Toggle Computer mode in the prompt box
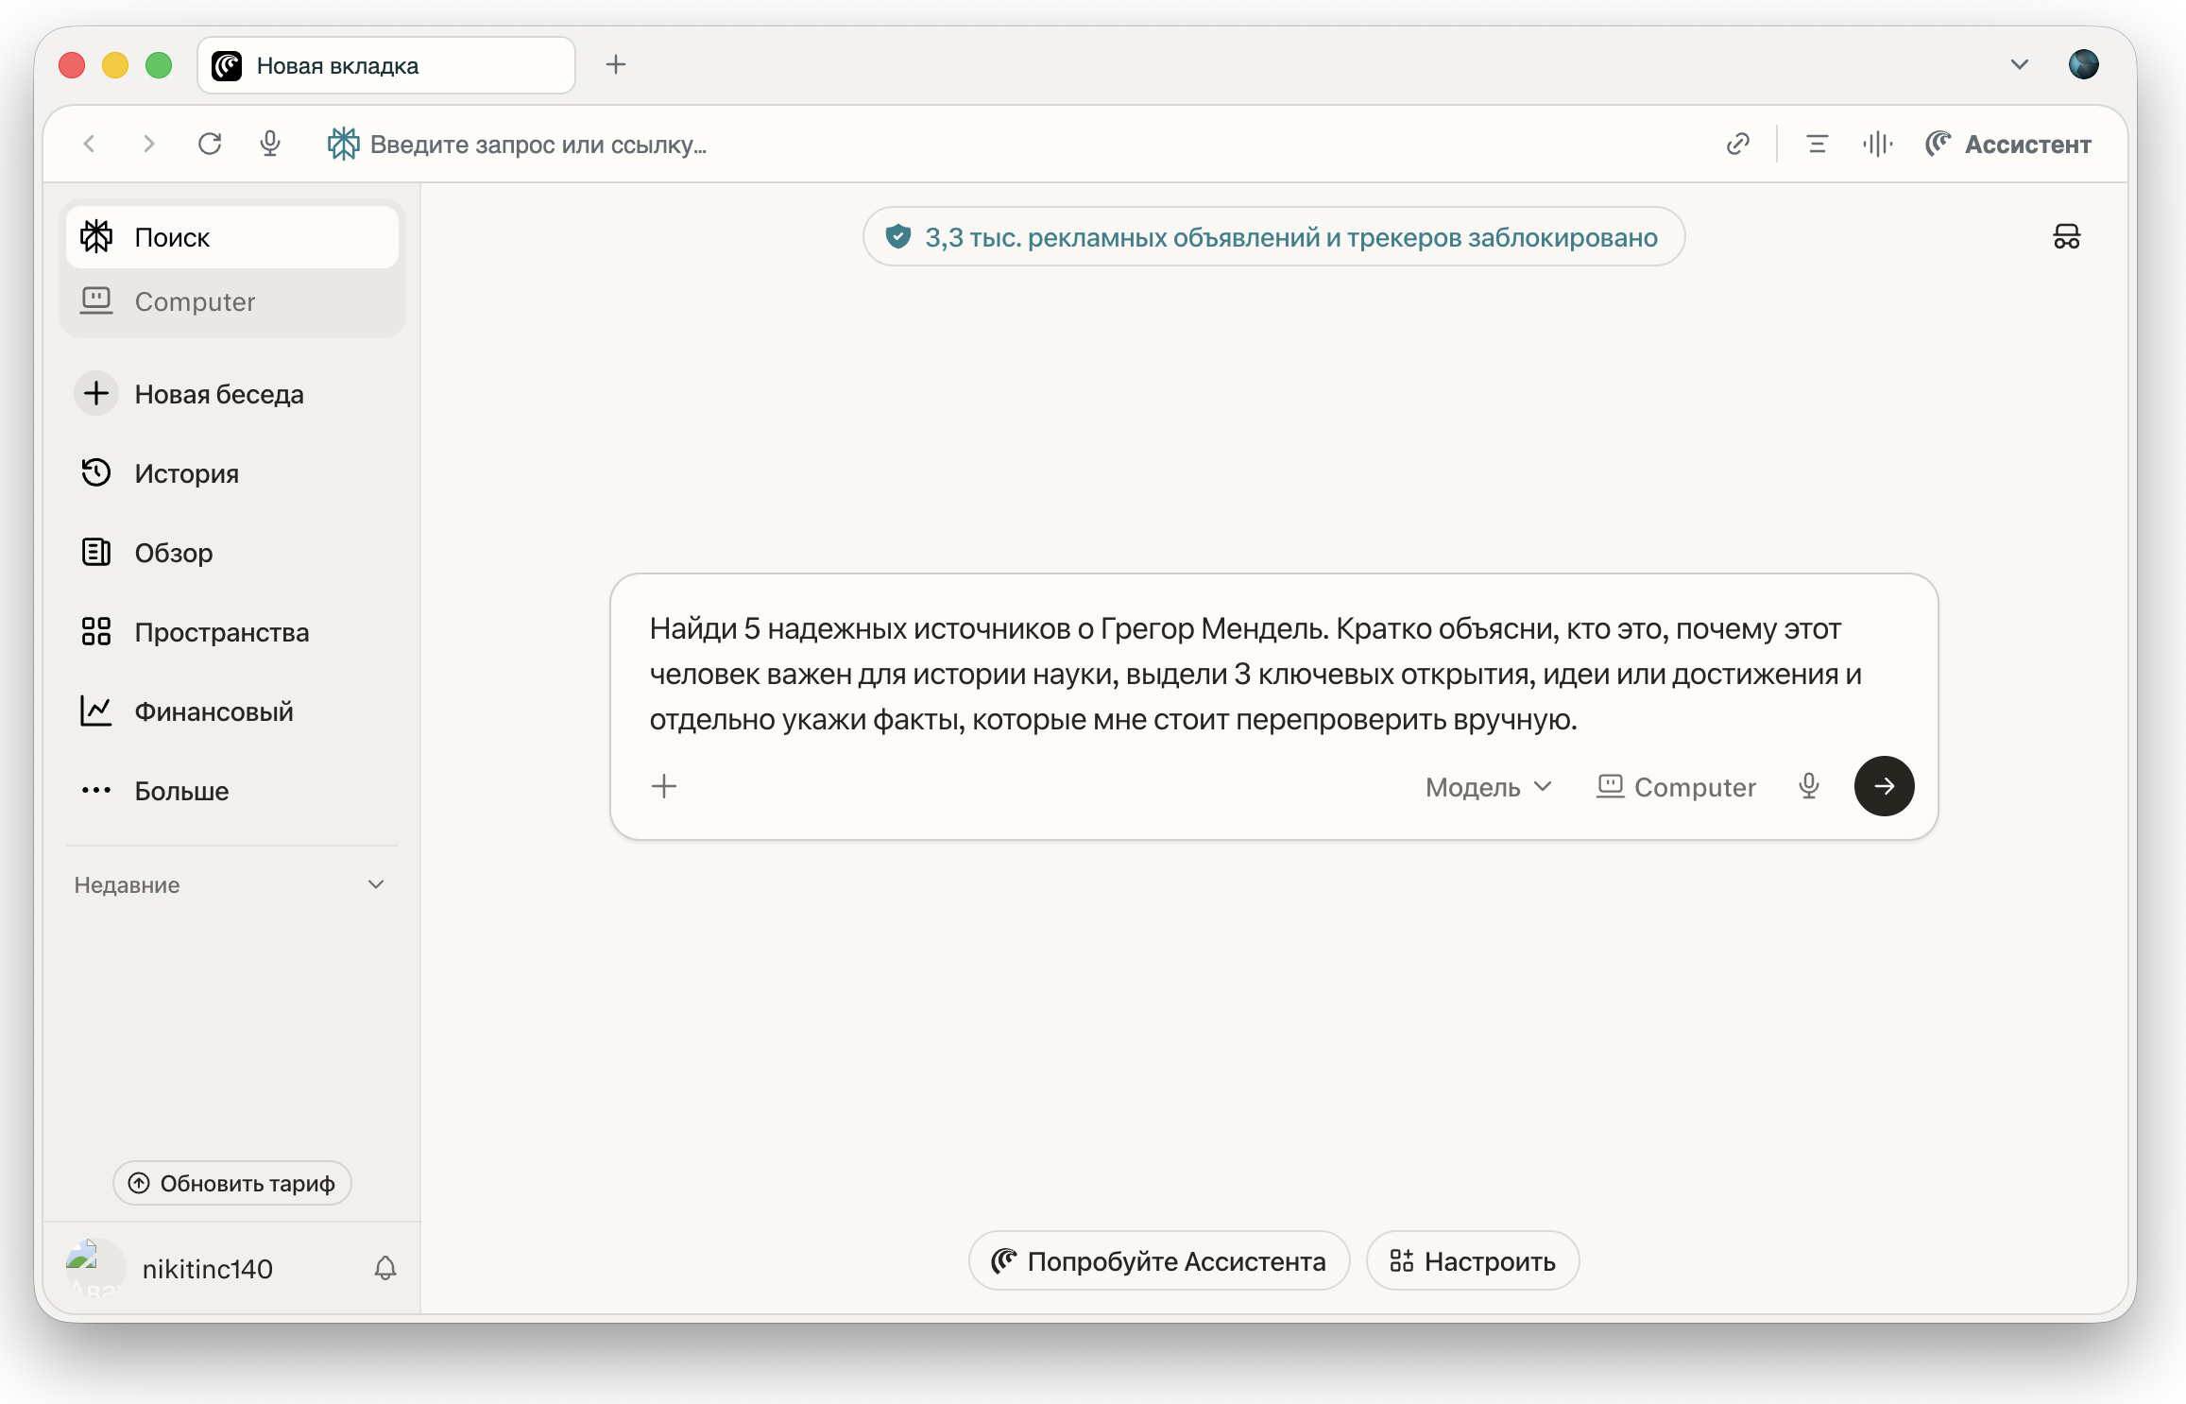 pyautogui.click(x=1676, y=787)
